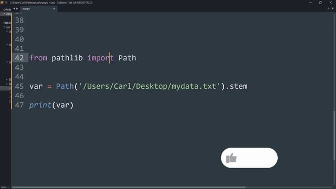The width and height of the screenshot is (336, 189).
Task: Click line number 38 in the gutter
Action: (x=19, y=20)
